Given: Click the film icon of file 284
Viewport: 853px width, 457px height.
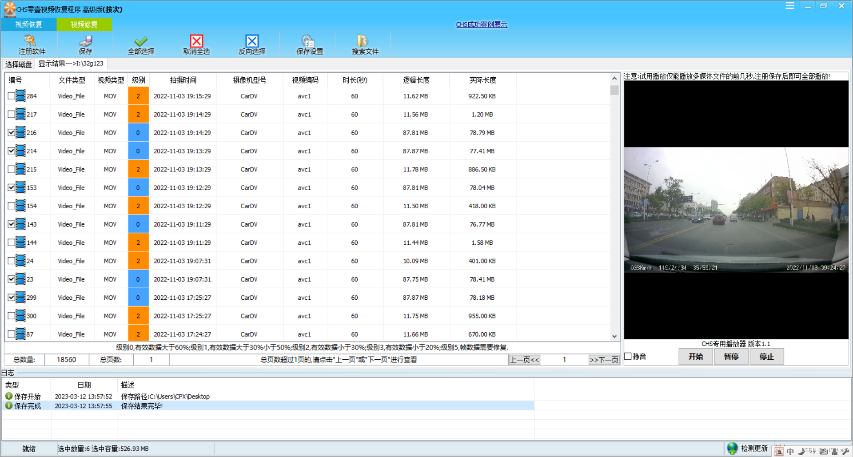Looking at the screenshot, I should click(20, 96).
